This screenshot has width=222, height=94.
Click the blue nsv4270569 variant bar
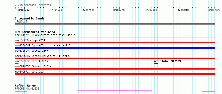point(115,48)
